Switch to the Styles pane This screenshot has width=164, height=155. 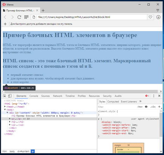[102, 102]
